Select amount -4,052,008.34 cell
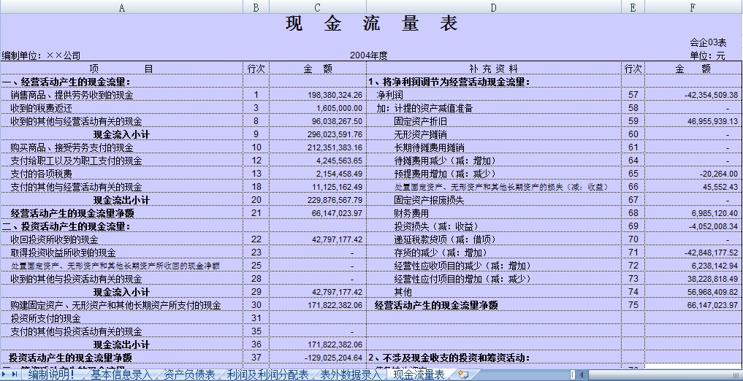Viewport: 743px width, 381px height. [693, 226]
